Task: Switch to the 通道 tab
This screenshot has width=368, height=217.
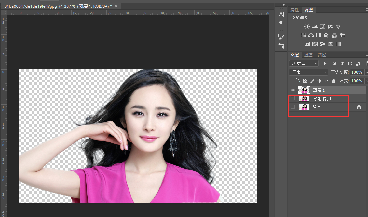Action: pos(308,55)
